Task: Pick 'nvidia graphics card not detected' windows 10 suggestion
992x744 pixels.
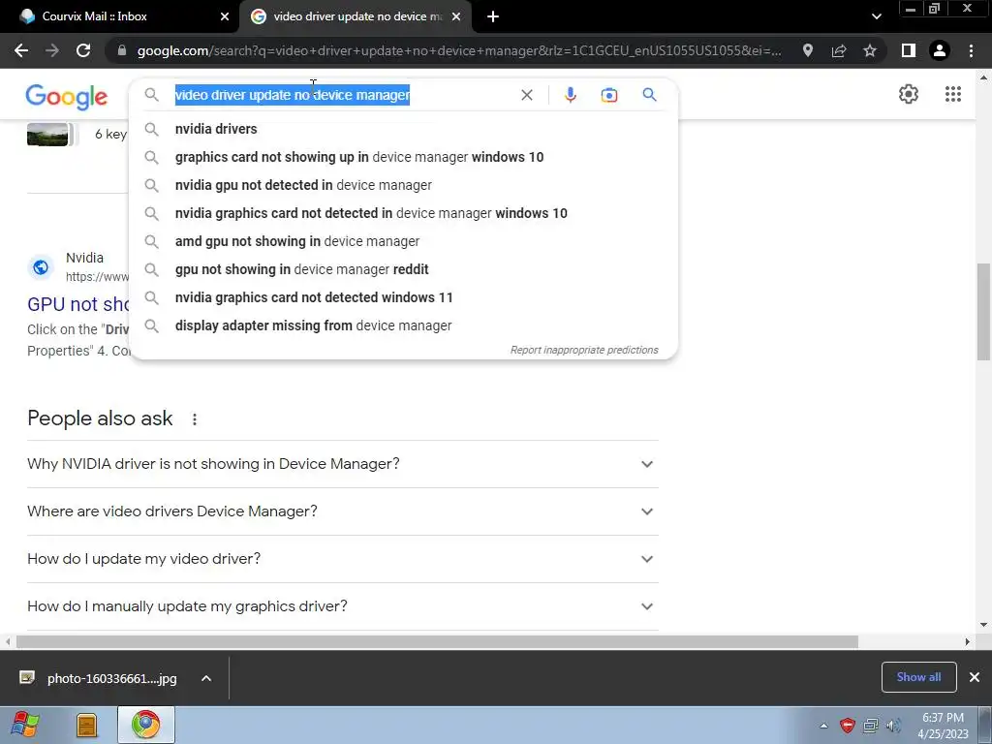Action: tap(404, 213)
